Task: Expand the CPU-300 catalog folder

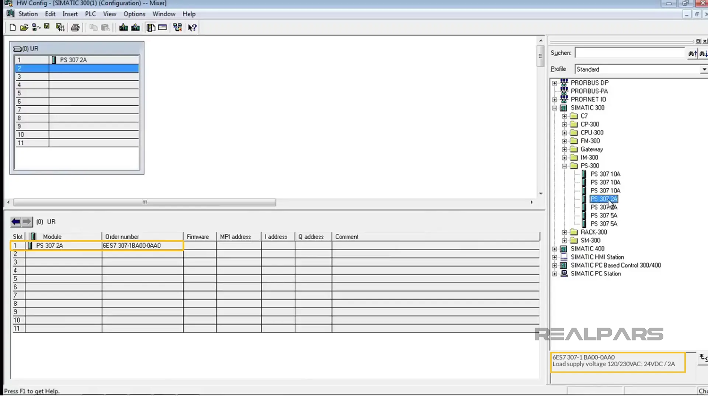Action: click(565, 133)
